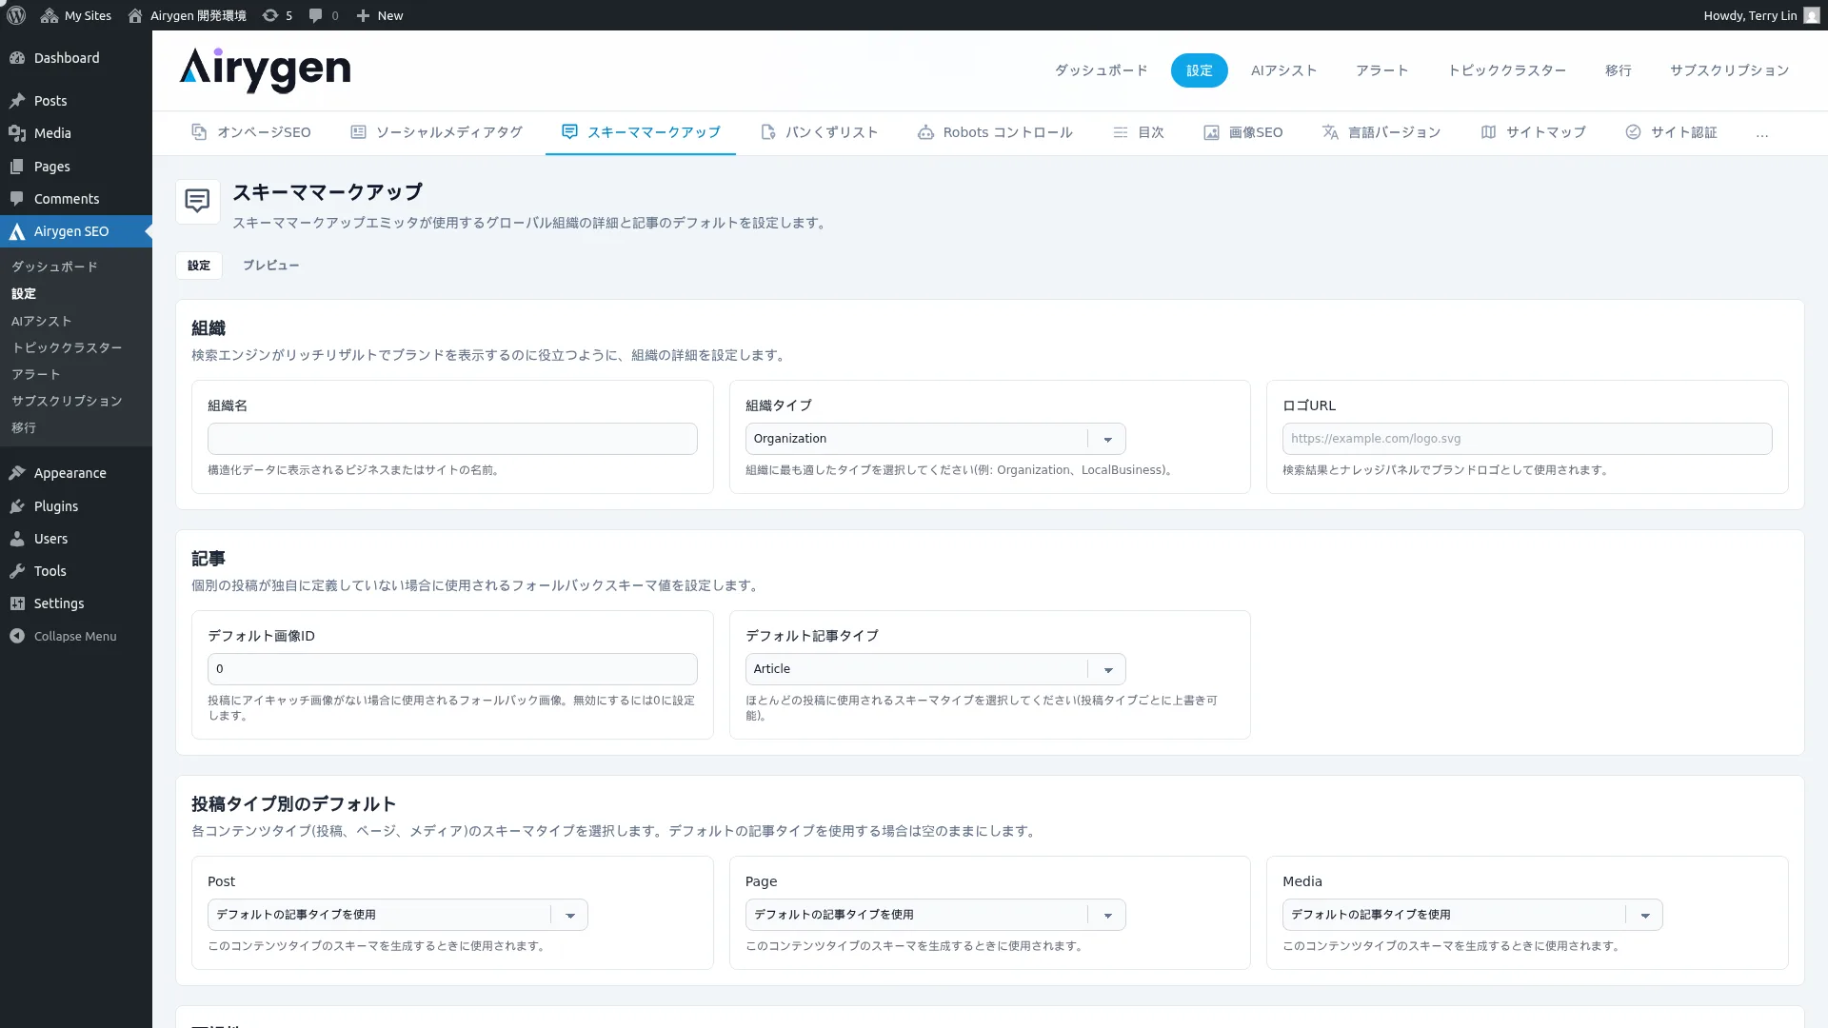Image resolution: width=1828 pixels, height=1028 pixels.
Task: Open Comments icon in sidebar
Action: [x=17, y=199]
